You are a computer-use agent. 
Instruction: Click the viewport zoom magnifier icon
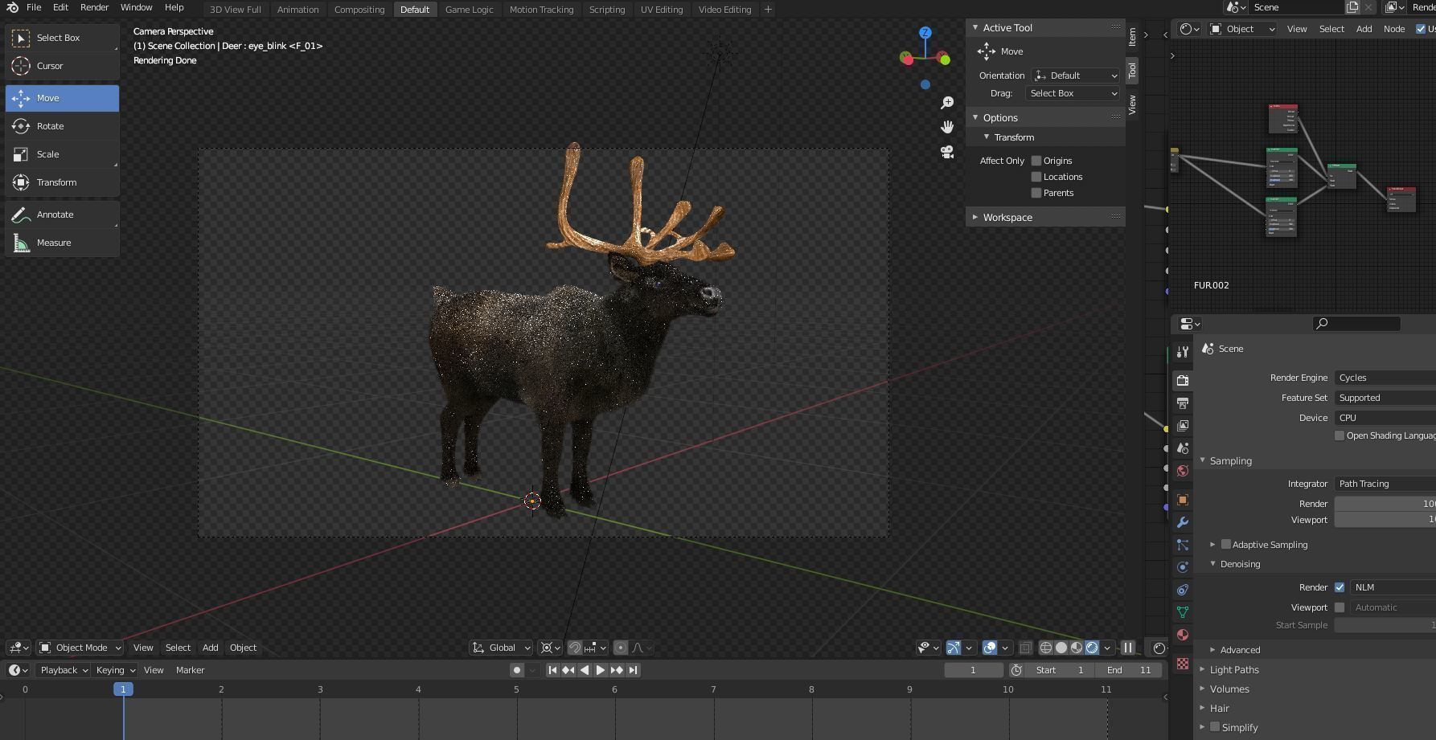tap(947, 103)
